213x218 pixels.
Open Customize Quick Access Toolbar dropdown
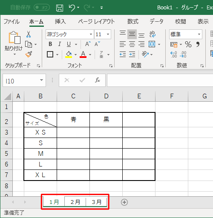(101, 8)
